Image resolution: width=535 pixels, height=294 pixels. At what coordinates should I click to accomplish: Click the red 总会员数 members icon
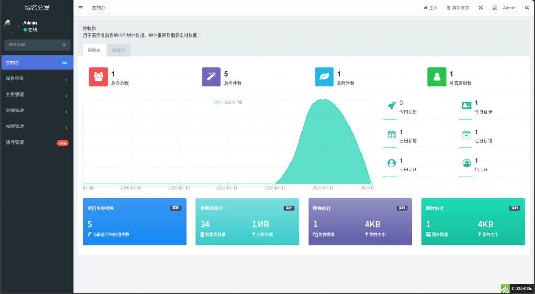click(x=98, y=77)
